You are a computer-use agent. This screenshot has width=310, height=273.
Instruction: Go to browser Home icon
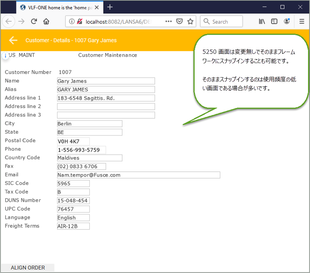point(46,22)
